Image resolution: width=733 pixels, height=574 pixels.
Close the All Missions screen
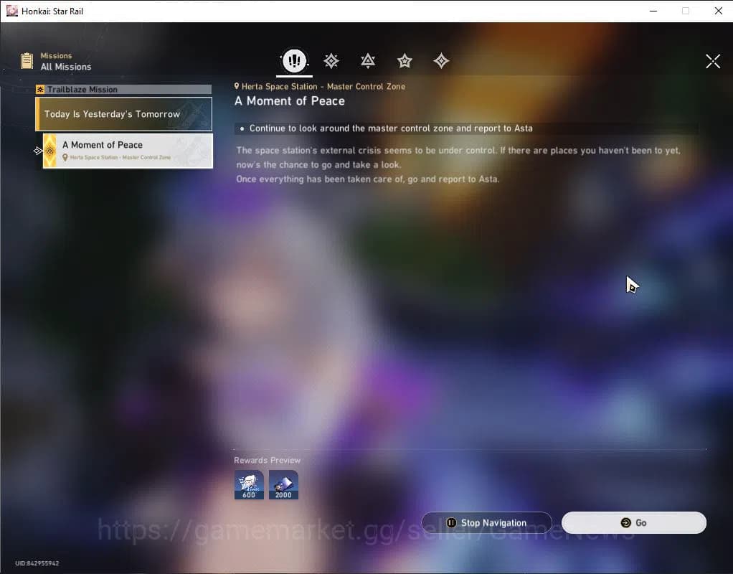click(x=712, y=61)
